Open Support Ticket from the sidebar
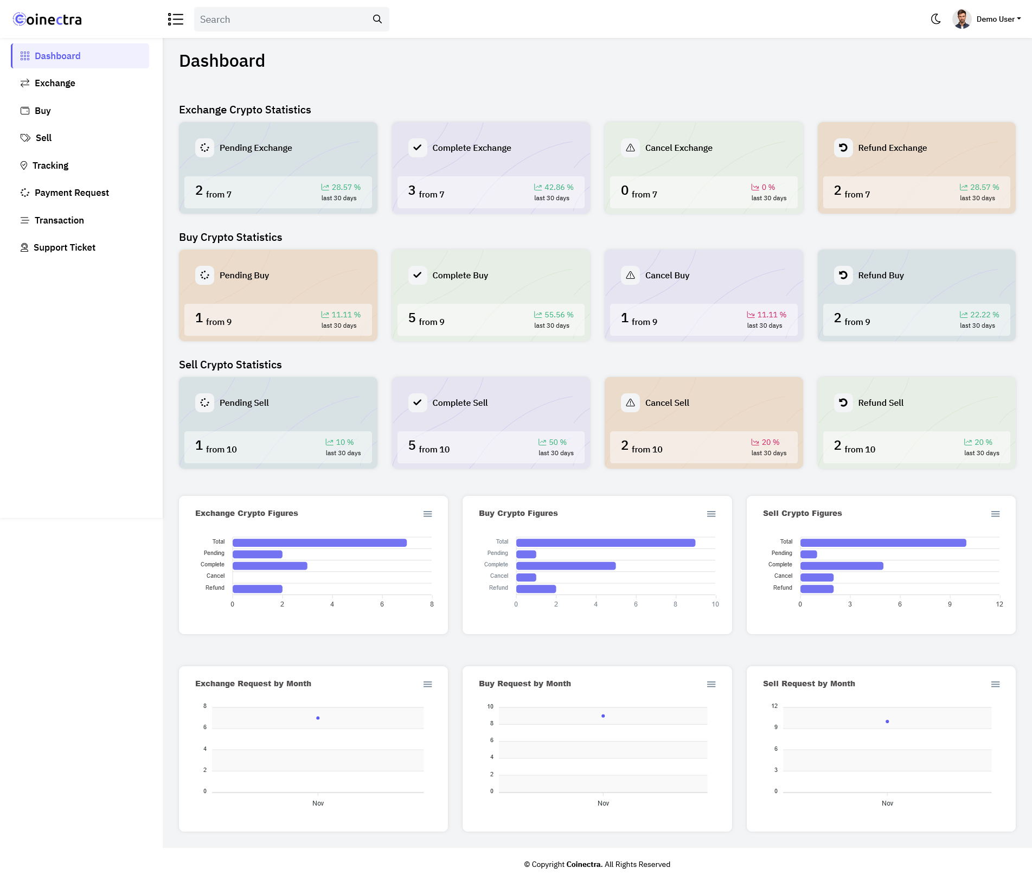The width and height of the screenshot is (1032, 881). (64, 247)
